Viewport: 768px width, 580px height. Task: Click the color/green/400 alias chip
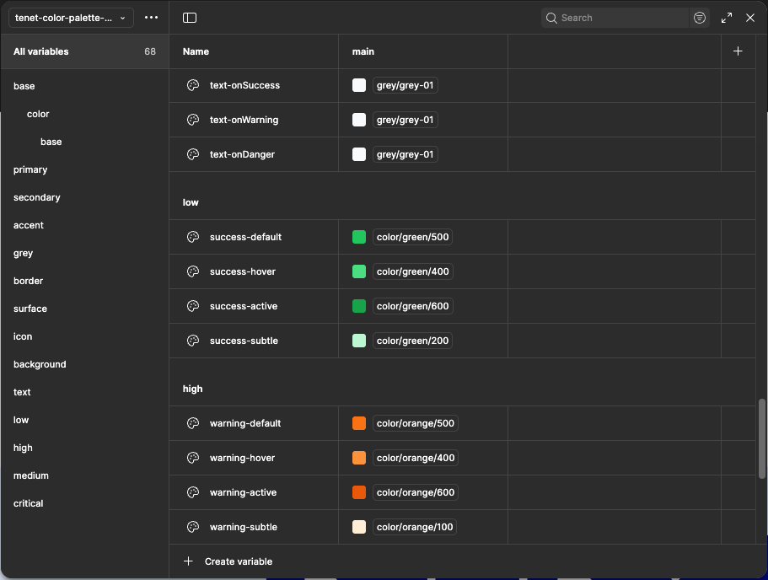pyautogui.click(x=412, y=271)
